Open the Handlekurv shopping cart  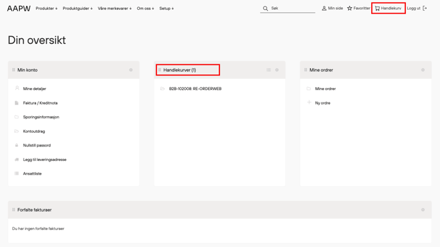388,9
